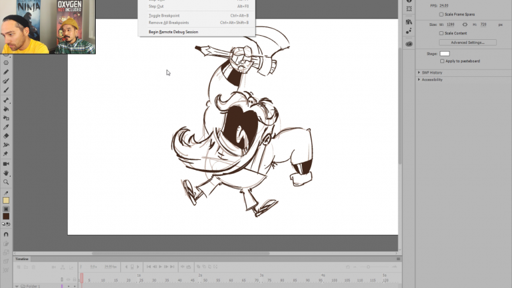This screenshot has height=288, width=512.
Task: Select the Eyedropper tool
Action: click(6, 127)
